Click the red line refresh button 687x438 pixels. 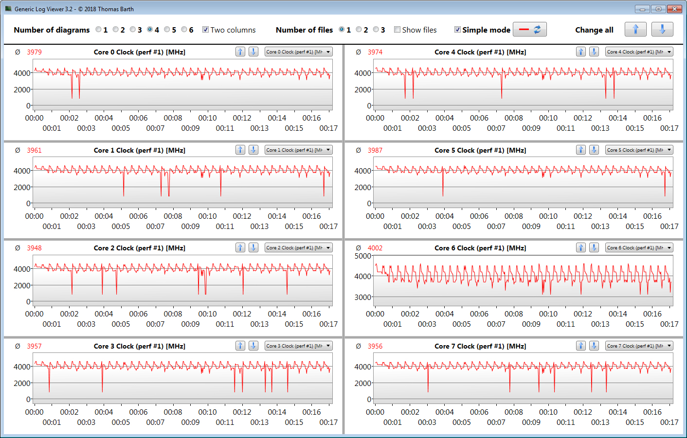coord(530,30)
